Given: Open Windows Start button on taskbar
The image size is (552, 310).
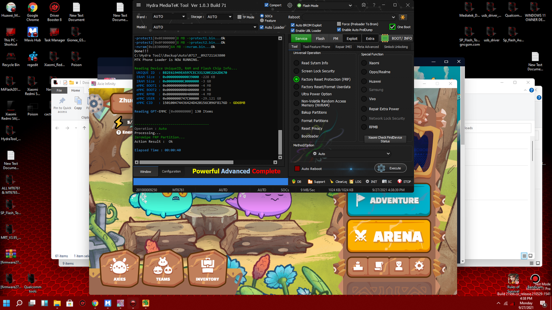Looking at the screenshot, I should click(x=6, y=303).
